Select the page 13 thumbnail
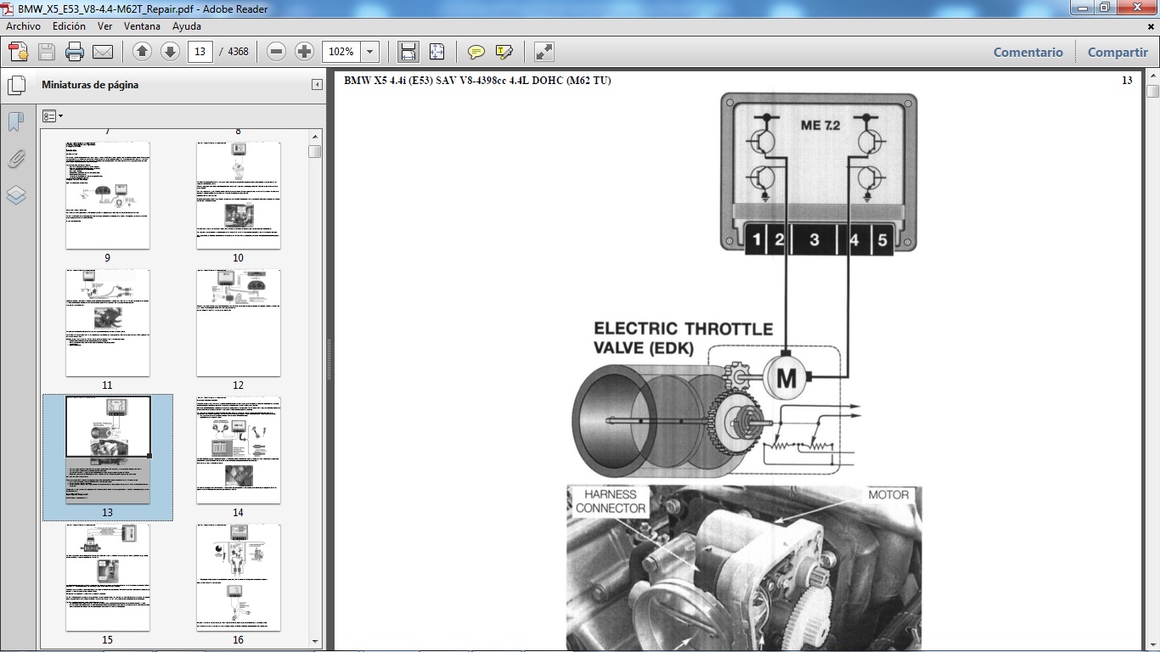The height and width of the screenshot is (652, 1160). [108, 451]
